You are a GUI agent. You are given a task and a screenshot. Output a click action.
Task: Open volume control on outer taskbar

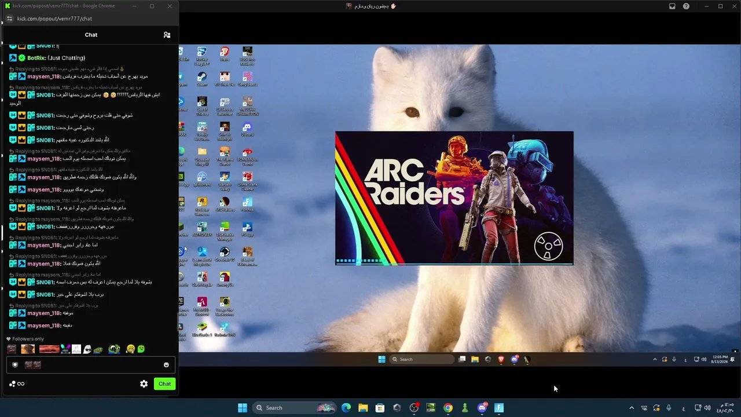click(707, 408)
